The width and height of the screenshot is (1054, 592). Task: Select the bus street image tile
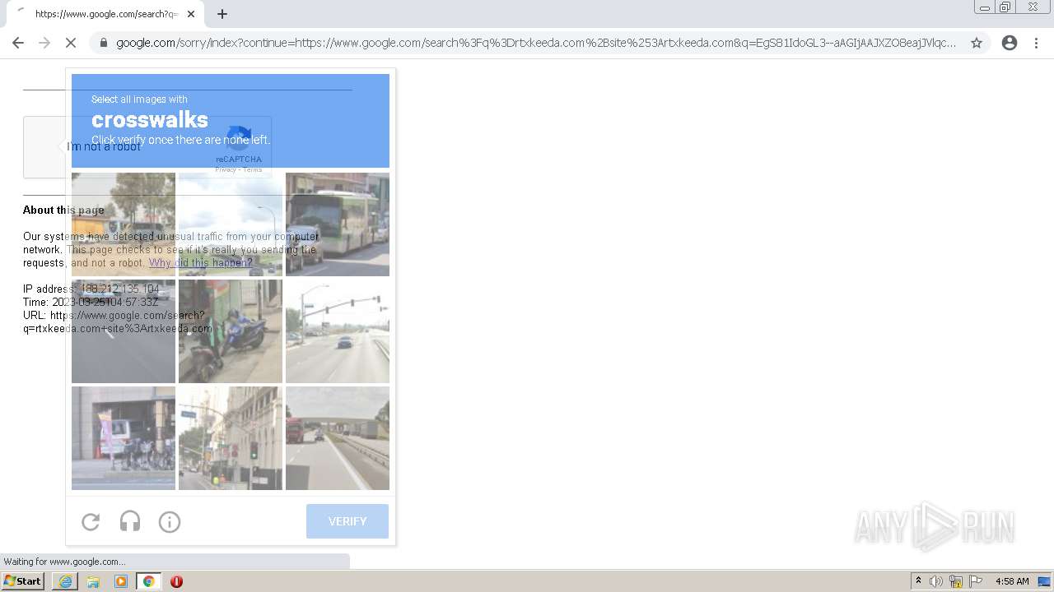coord(338,224)
